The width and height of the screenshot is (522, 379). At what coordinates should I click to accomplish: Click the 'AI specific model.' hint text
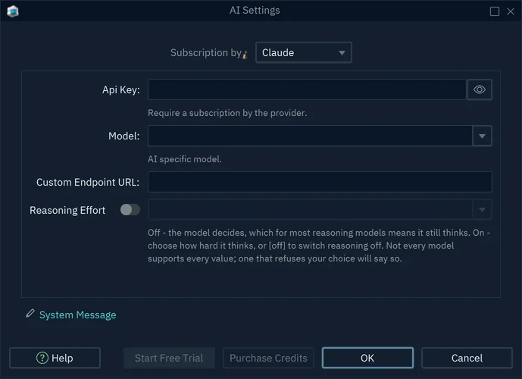pyautogui.click(x=185, y=159)
